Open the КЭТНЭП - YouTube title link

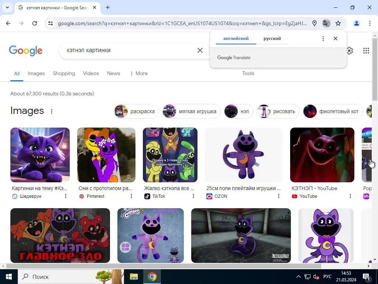pyautogui.click(x=315, y=188)
